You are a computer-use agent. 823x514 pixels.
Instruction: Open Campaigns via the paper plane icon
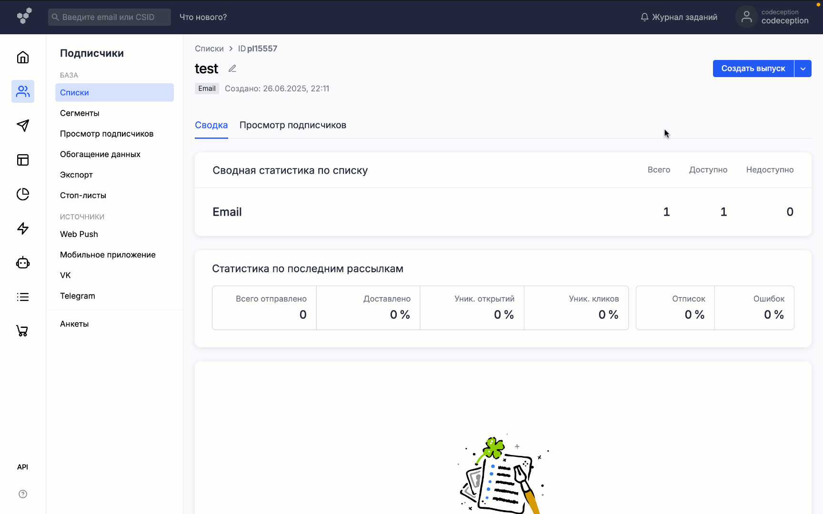pyautogui.click(x=22, y=126)
